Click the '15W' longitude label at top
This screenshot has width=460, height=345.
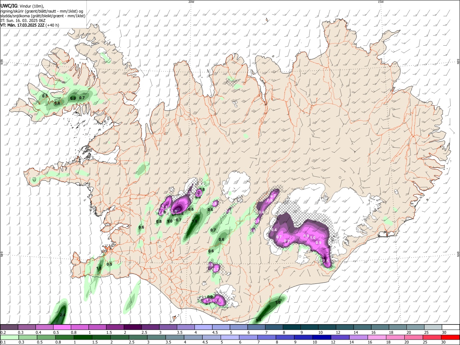click(381, 2)
